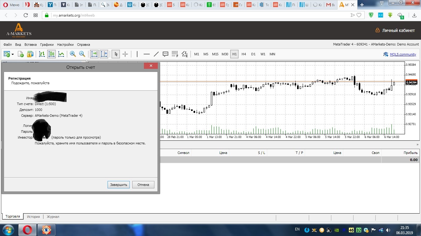This screenshot has width=421, height=236.
Task: Zoom in the chart with magnifier plus
Action: click(73, 54)
